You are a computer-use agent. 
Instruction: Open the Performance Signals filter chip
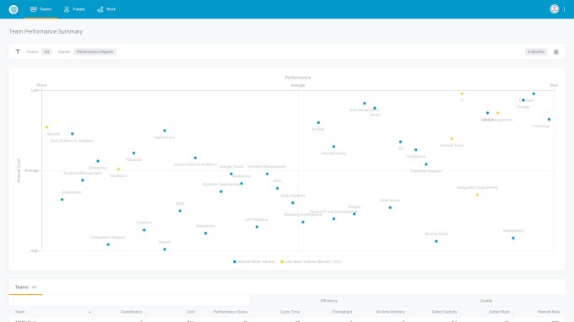(x=95, y=52)
